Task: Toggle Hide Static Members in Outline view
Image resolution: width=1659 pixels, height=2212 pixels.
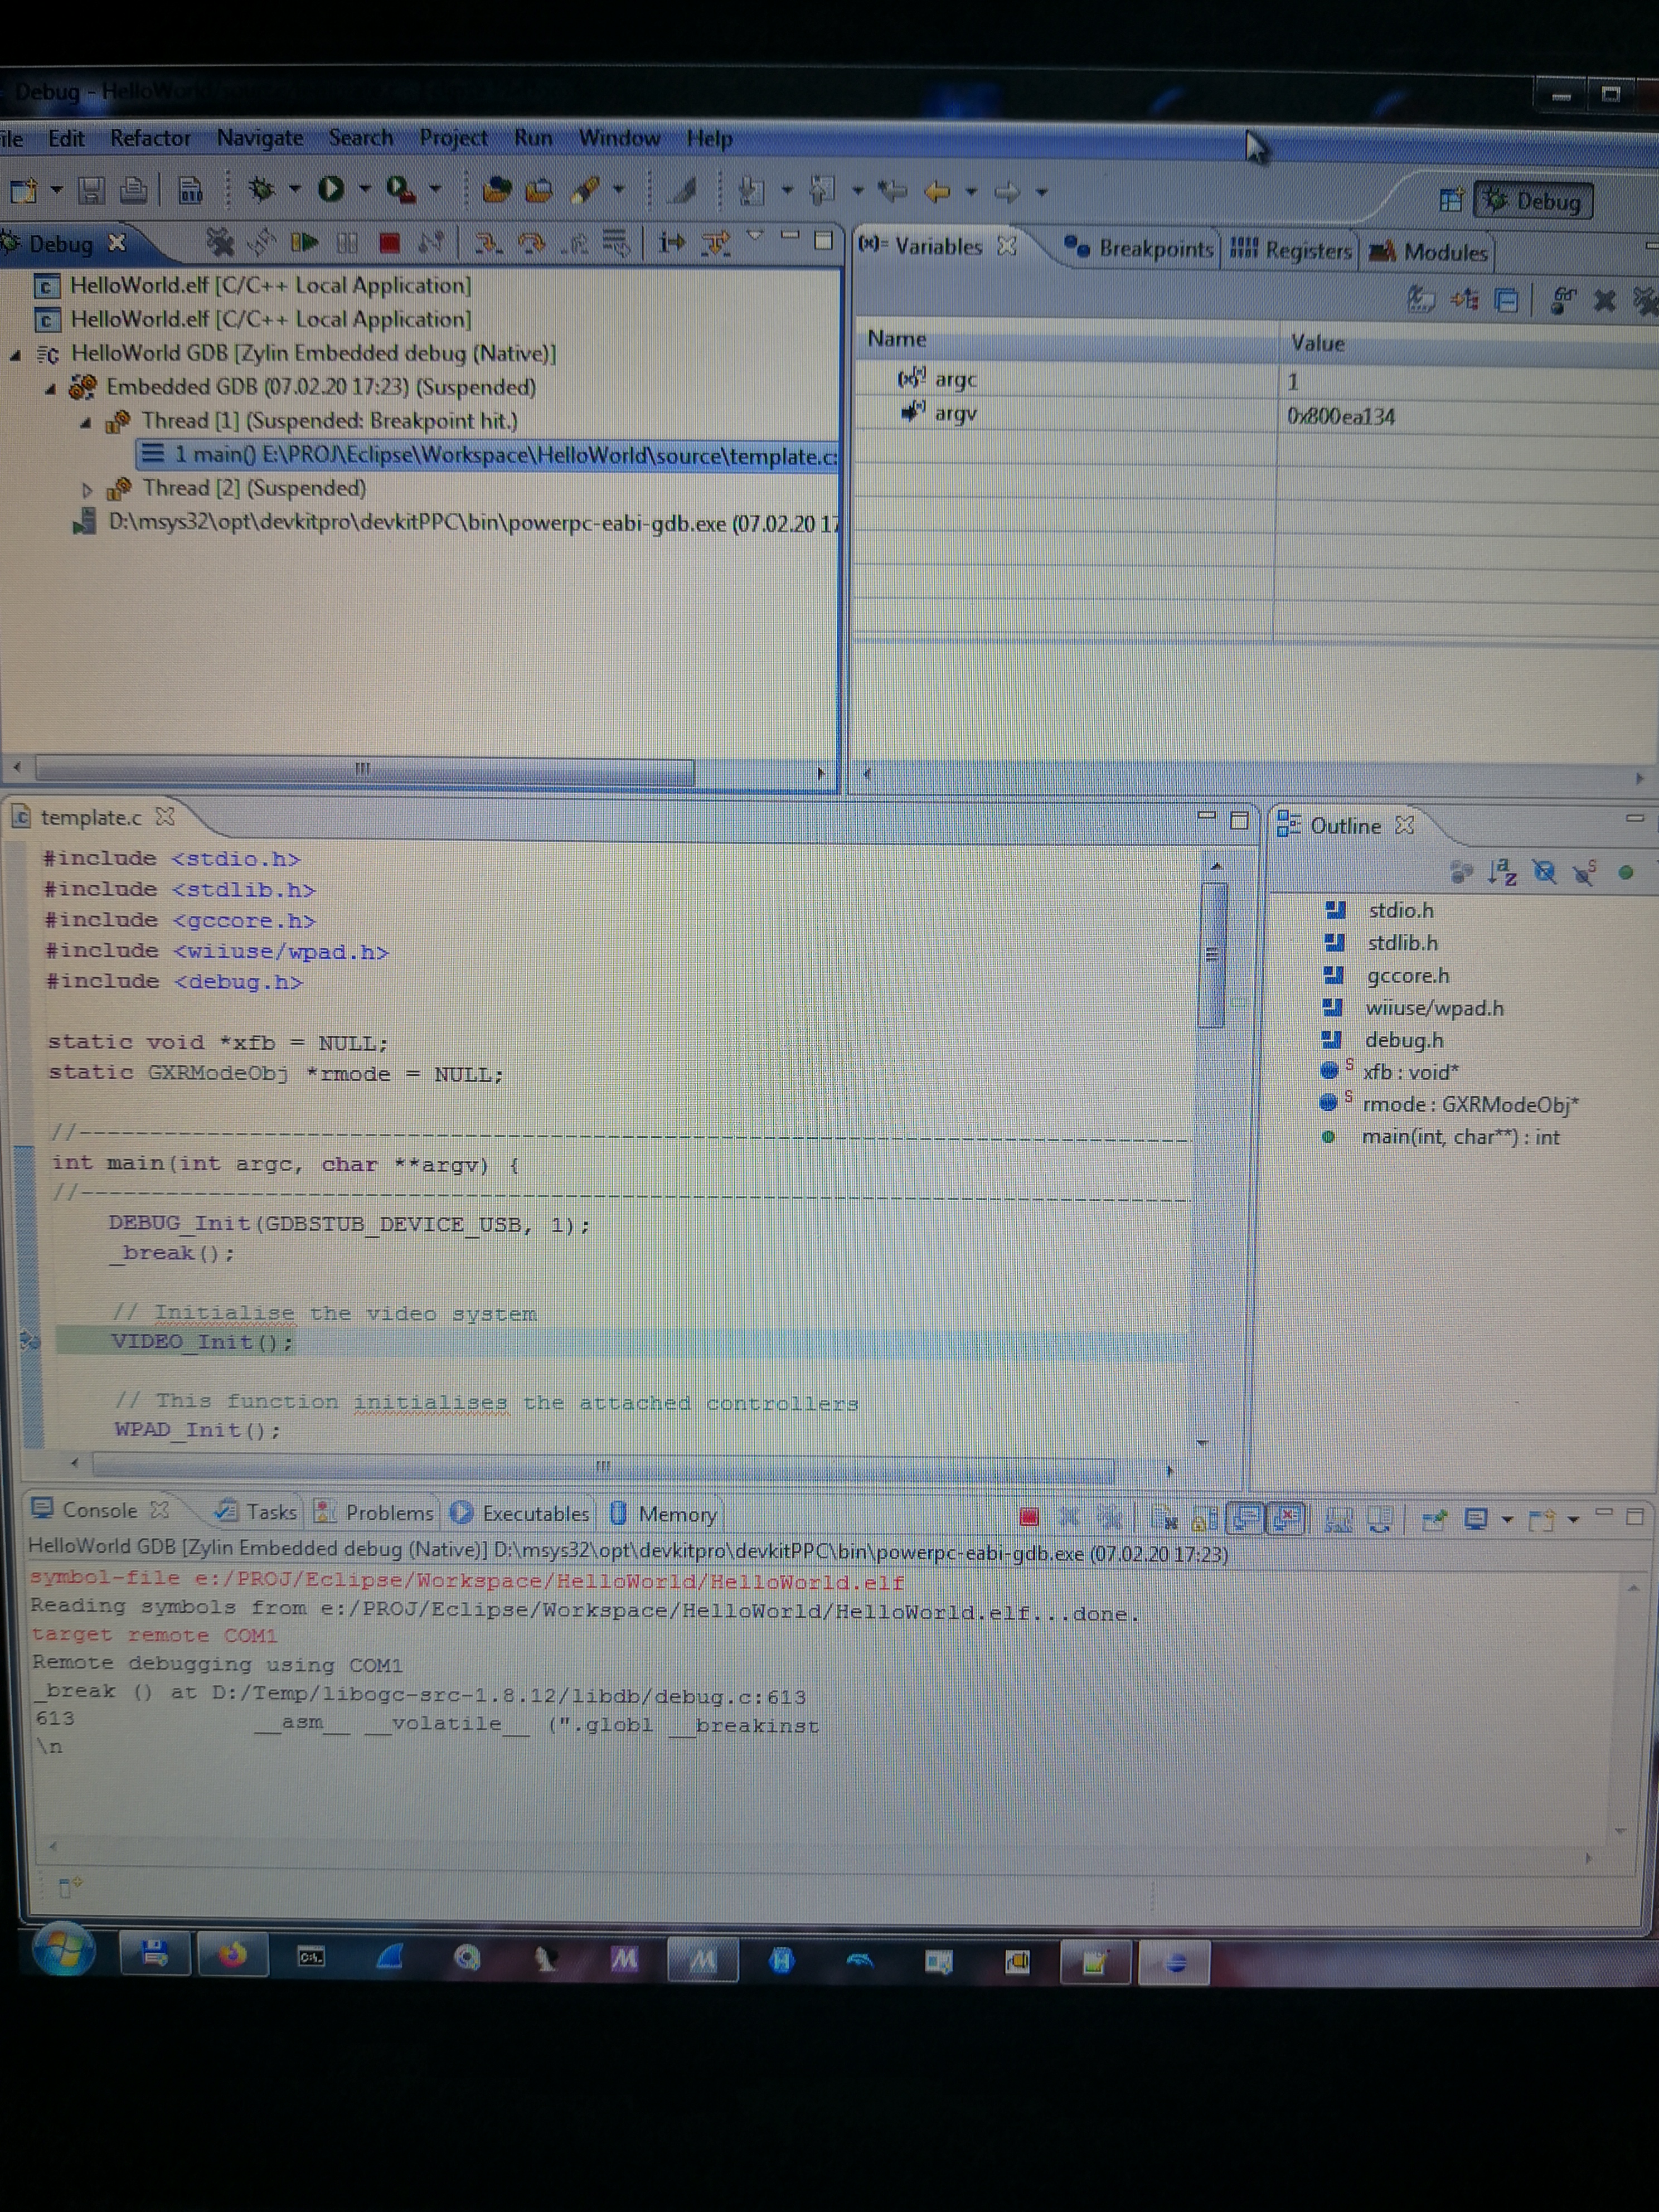Action: (1584, 873)
